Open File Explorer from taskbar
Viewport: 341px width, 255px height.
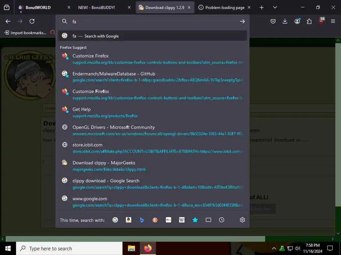pyautogui.click(x=131, y=248)
